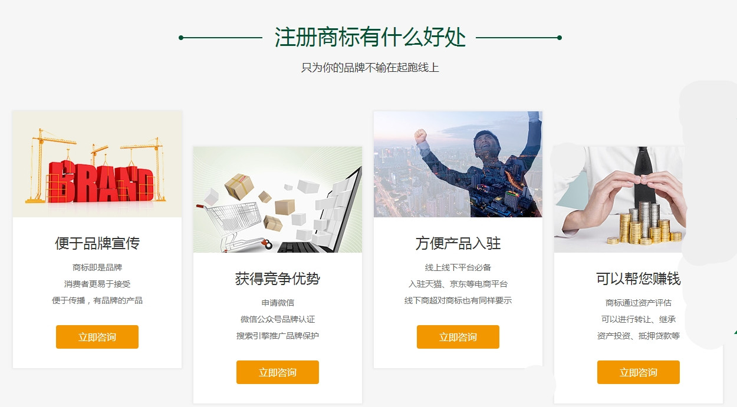Click the 可以帮您赚钱 card title
737x407 pixels.
639,279
